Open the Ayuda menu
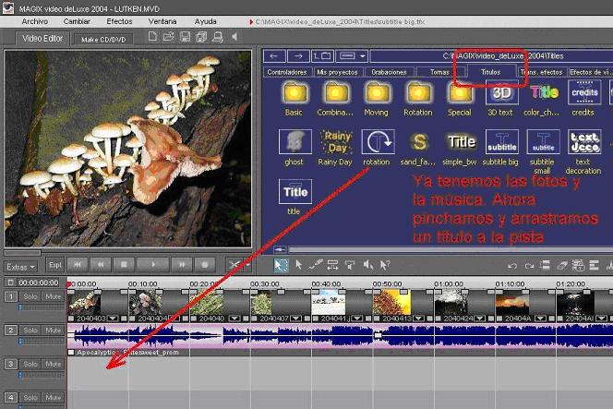The image size is (613, 409). [205, 21]
